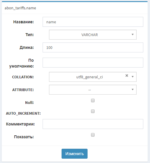Click the COLLATION dropdown arrow icon
This screenshot has width=150, height=163.
pos(132,77)
